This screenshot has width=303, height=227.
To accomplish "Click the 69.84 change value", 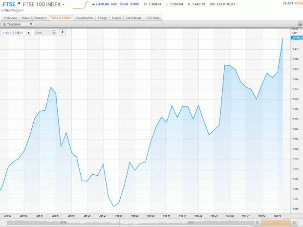I will point(124,4).
